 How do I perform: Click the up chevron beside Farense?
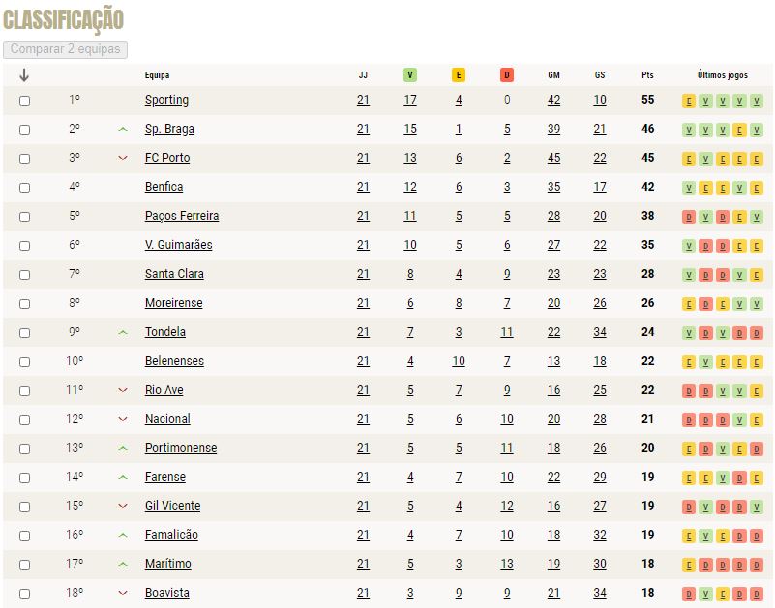point(123,478)
